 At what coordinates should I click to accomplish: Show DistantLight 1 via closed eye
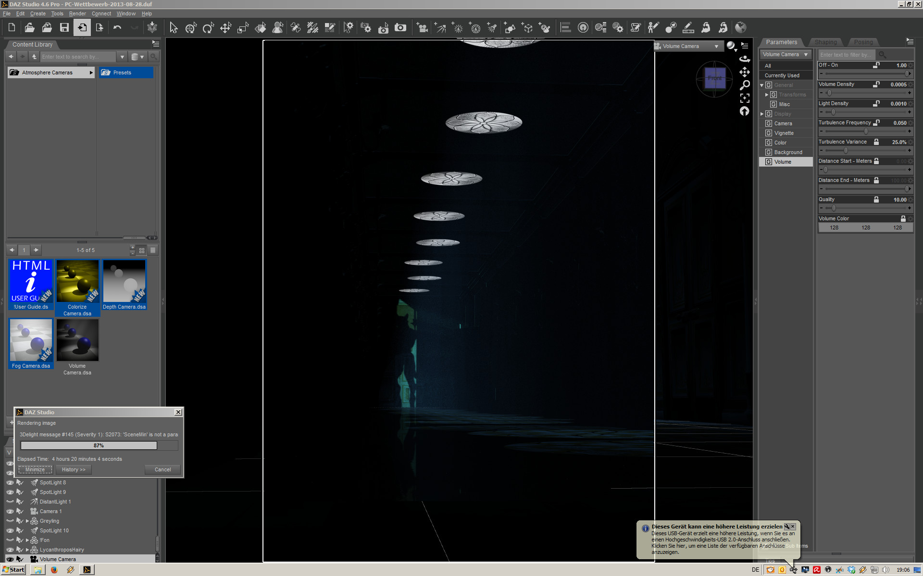click(10, 502)
